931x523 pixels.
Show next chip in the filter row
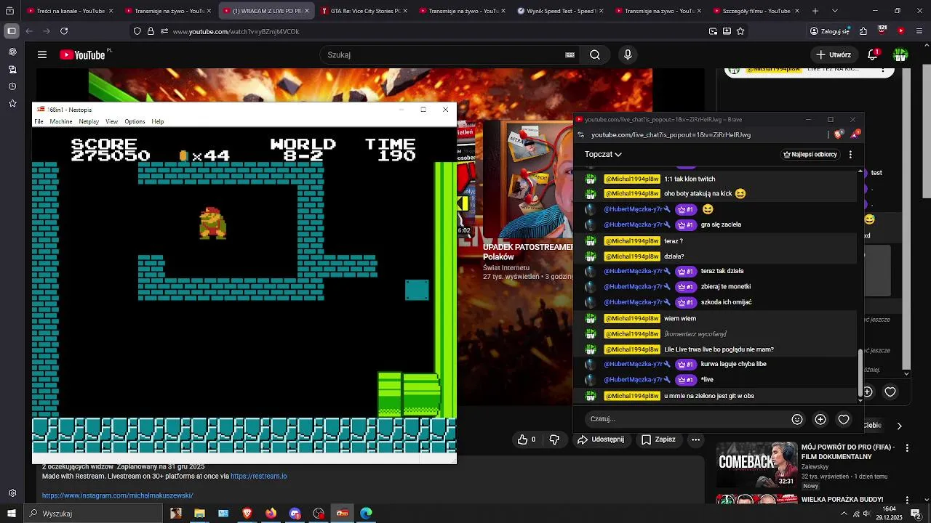(899, 426)
